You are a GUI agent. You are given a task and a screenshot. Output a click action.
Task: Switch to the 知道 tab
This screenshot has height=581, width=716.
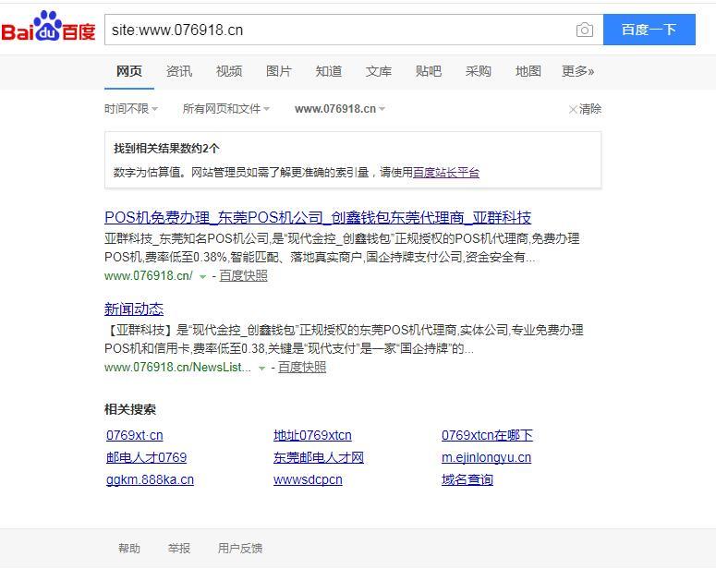click(x=329, y=71)
